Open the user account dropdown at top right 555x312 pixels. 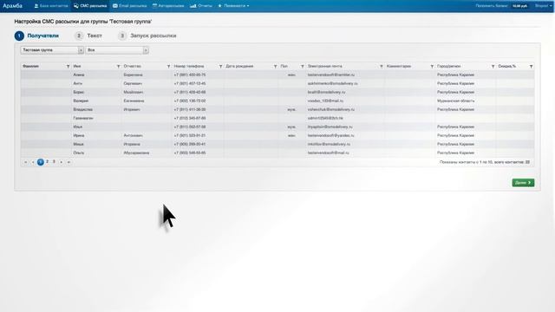543,6
